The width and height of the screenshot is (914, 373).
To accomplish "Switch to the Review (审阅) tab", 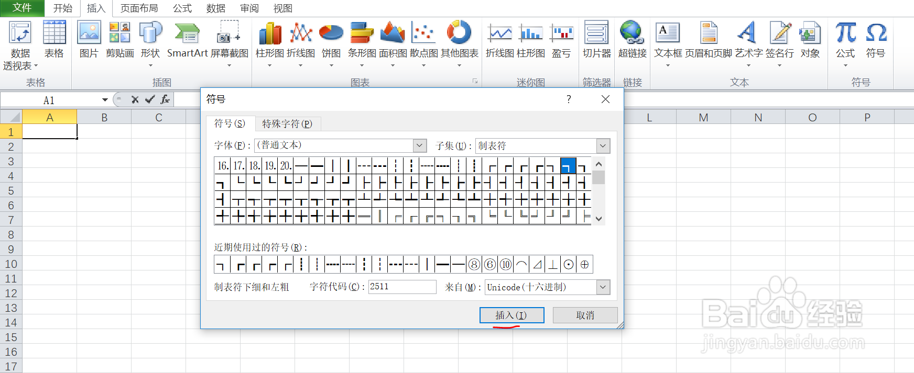I will pyautogui.click(x=249, y=8).
